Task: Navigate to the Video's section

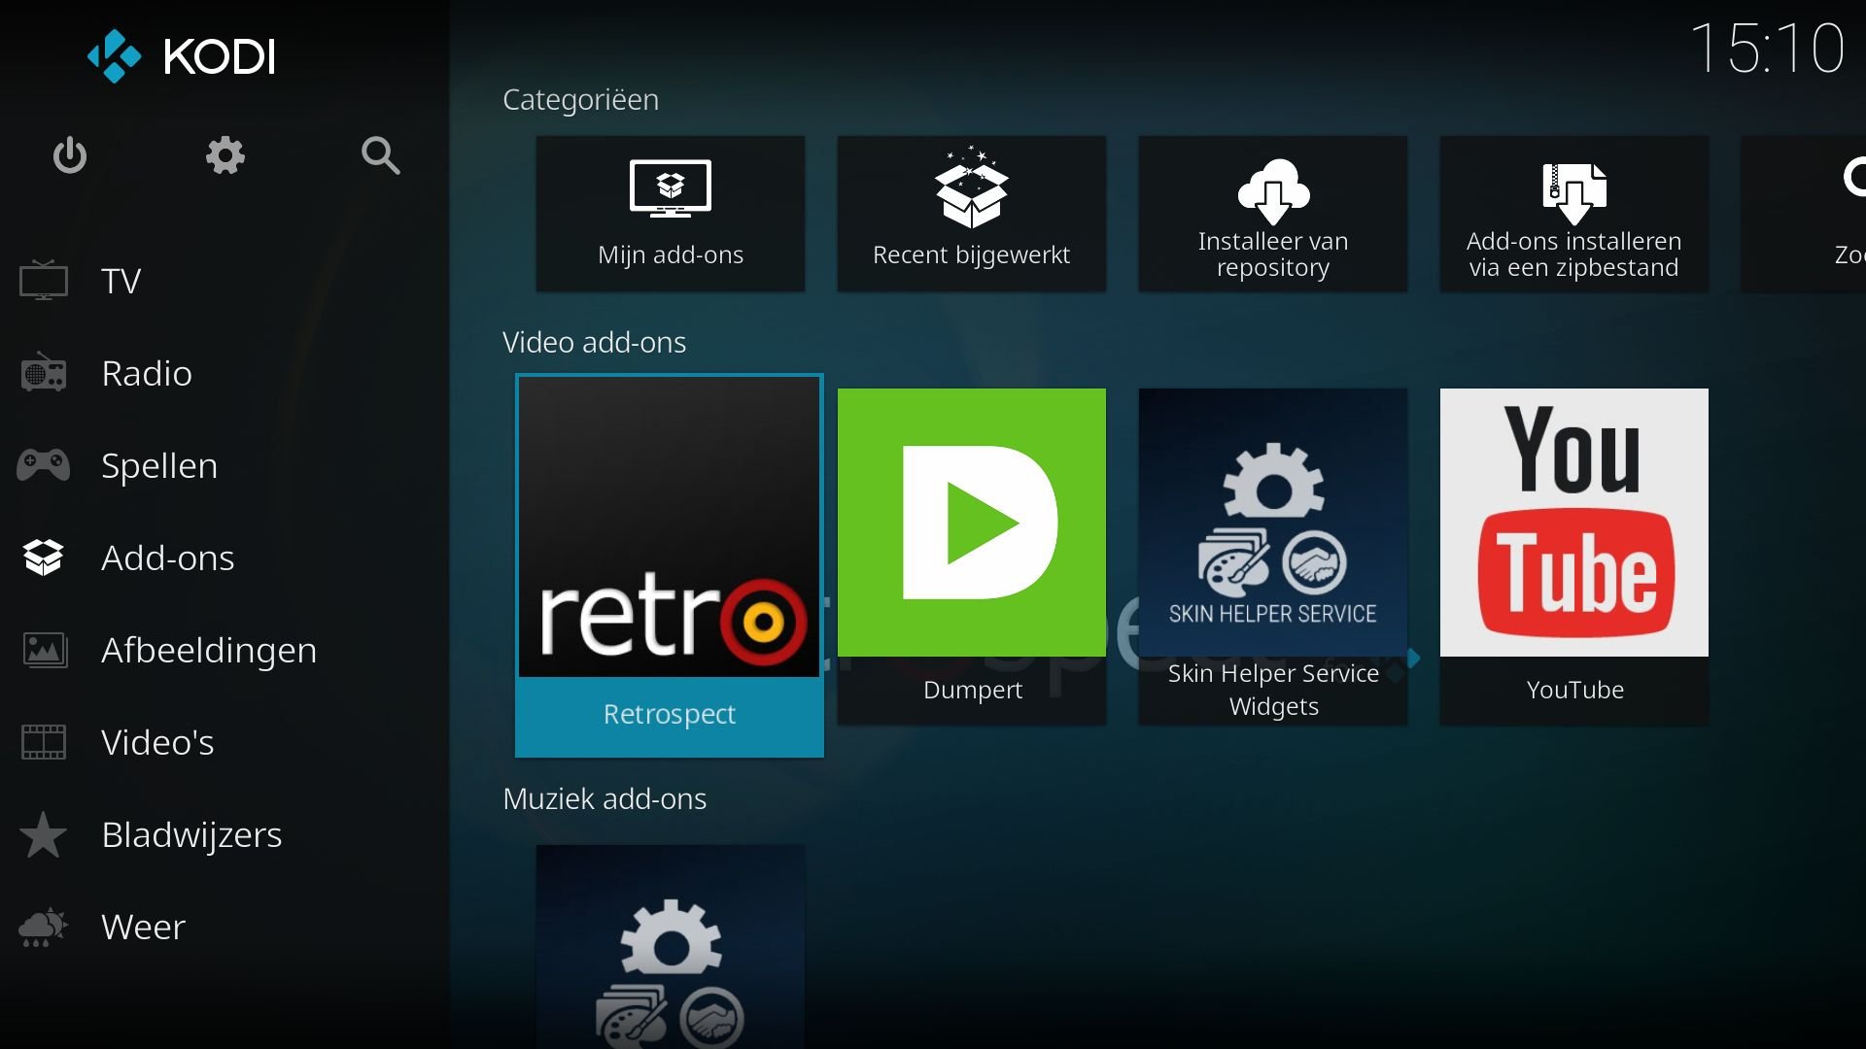Action: [x=156, y=743]
